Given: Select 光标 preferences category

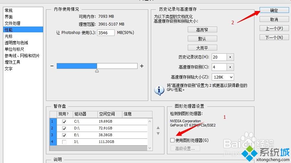Looking at the screenshot, I should tap(9, 36).
